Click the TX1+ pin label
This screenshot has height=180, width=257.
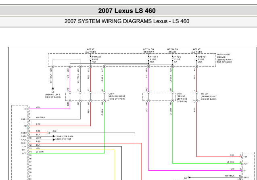coord(24,150)
